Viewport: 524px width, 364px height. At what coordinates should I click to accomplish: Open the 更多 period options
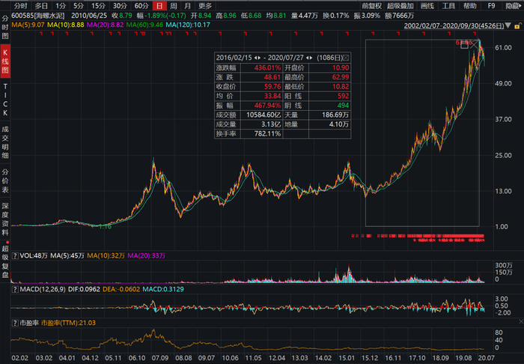(x=205, y=6)
